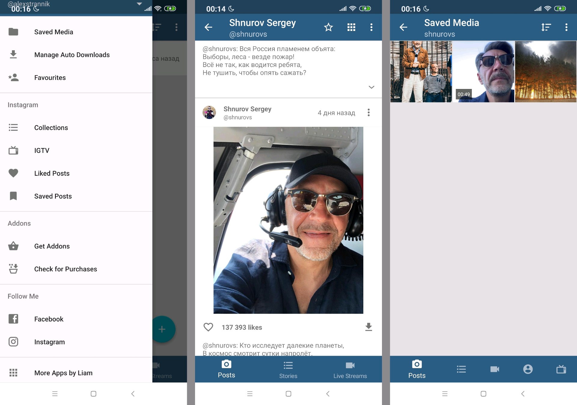Select the Posts tab in Saved Media
The height and width of the screenshot is (405, 577).
click(x=417, y=369)
